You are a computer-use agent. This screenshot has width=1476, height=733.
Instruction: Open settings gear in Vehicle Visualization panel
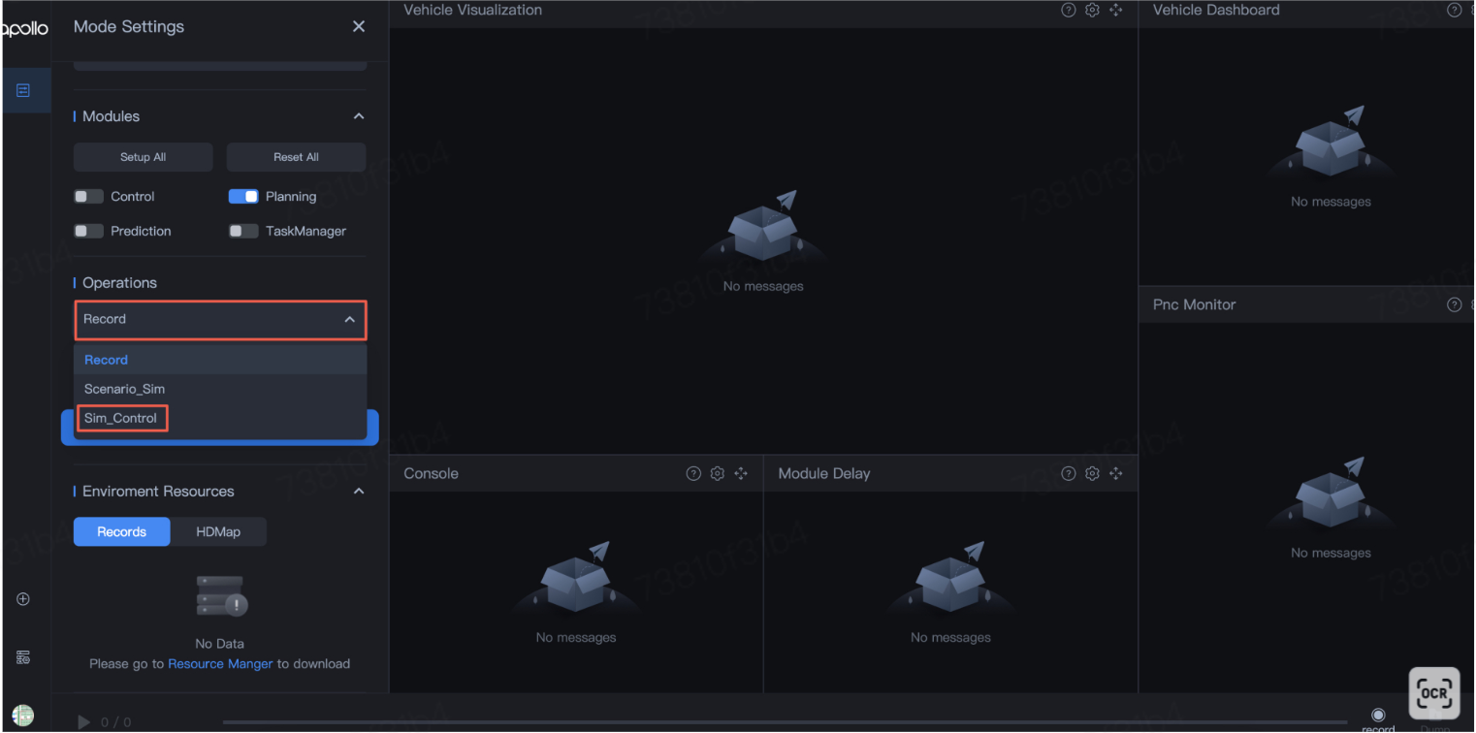coord(1092,10)
